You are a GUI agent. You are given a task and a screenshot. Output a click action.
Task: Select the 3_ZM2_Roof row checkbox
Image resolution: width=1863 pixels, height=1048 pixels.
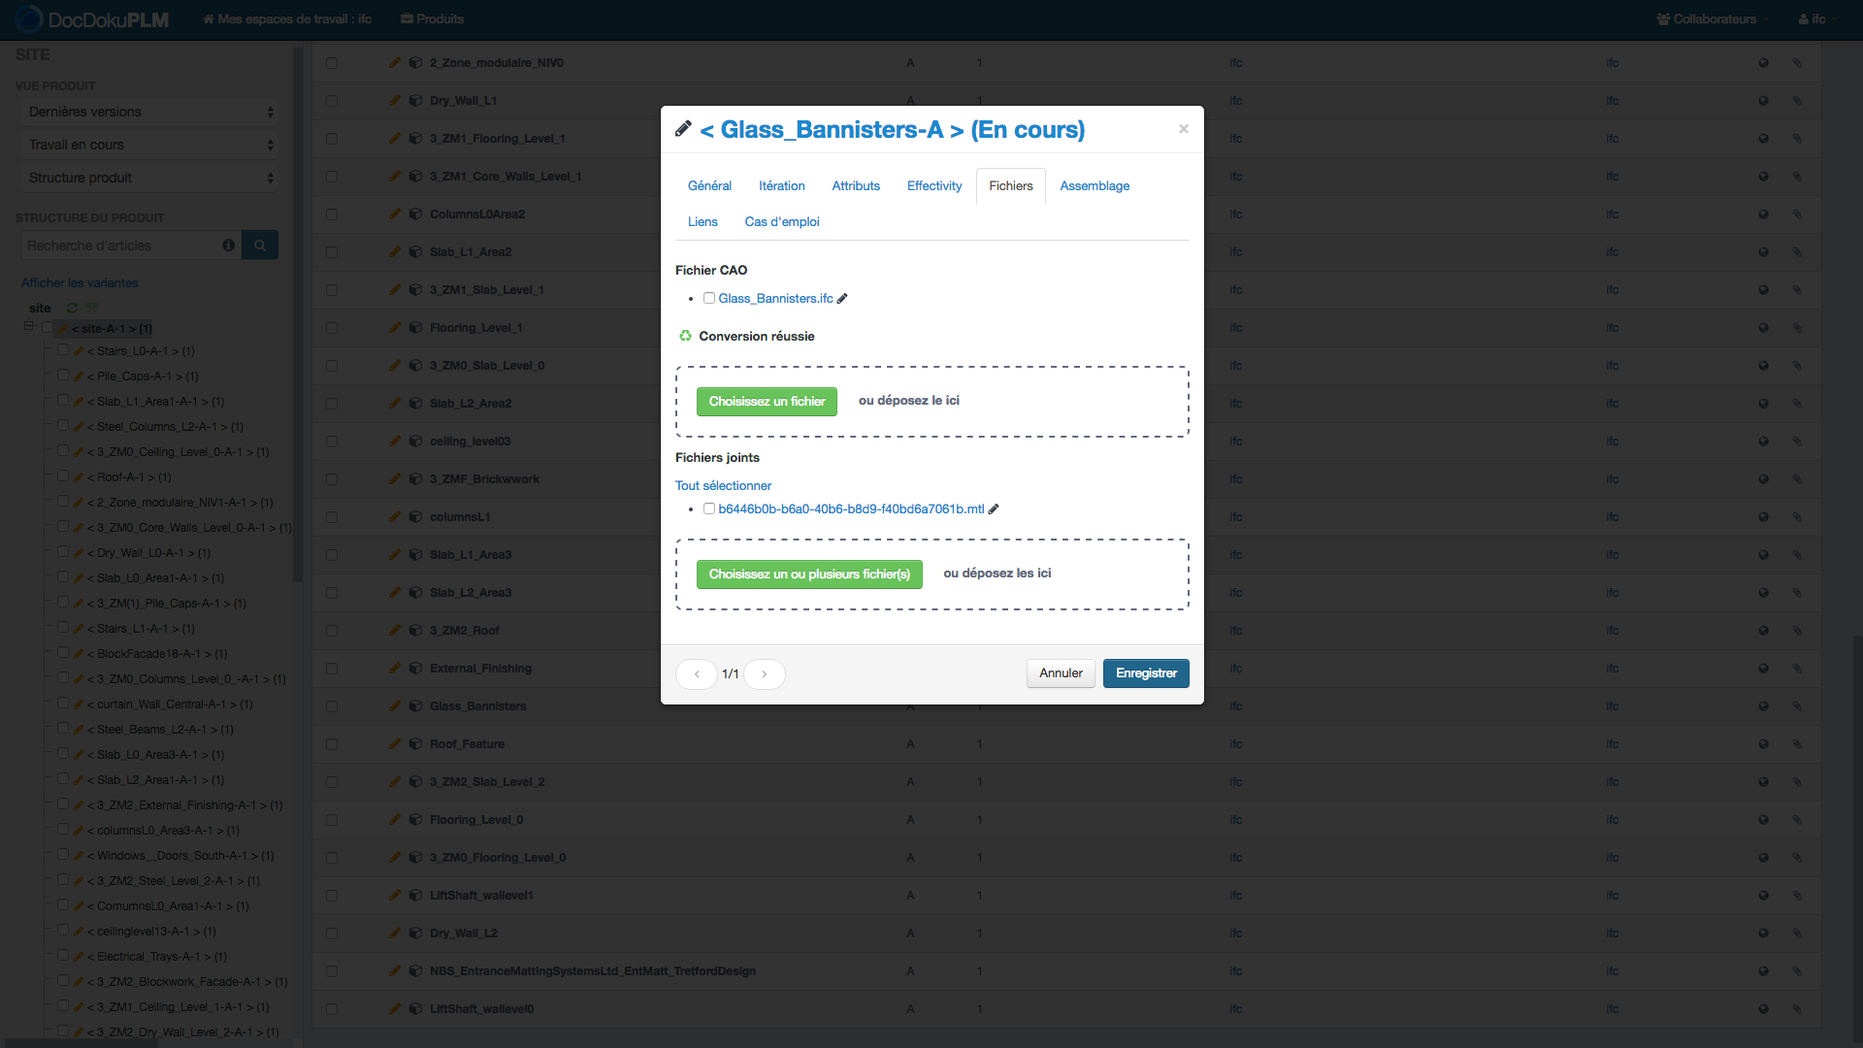click(x=332, y=631)
